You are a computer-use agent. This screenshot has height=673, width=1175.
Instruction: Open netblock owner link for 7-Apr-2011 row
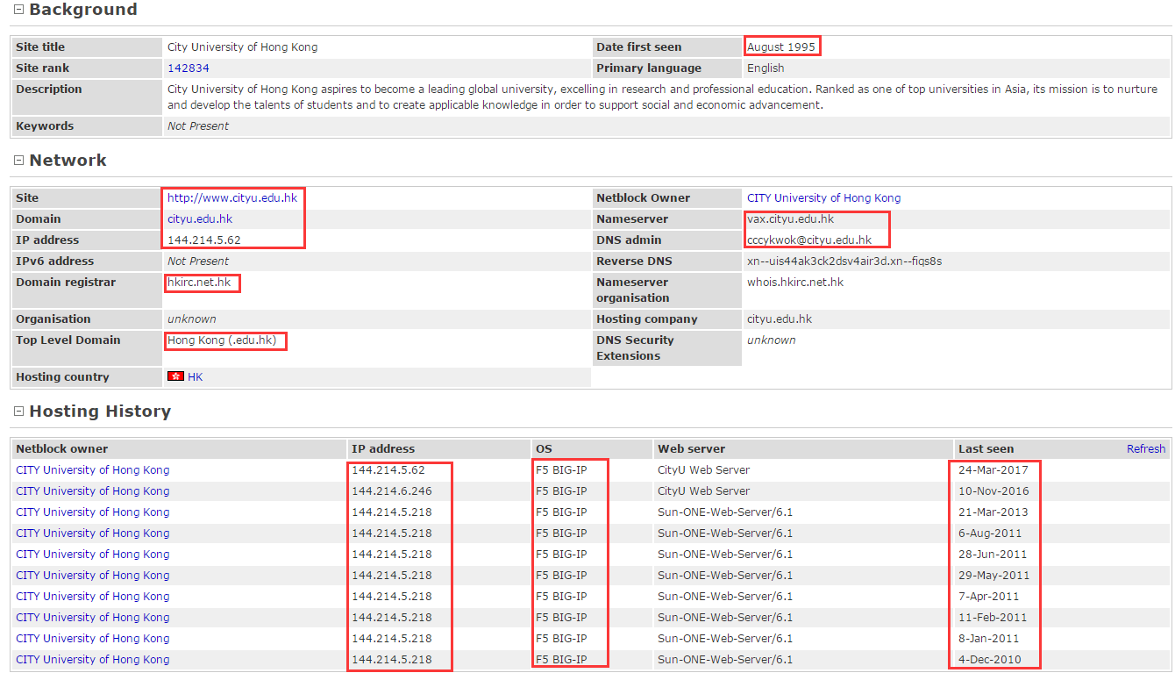click(93, 597)
